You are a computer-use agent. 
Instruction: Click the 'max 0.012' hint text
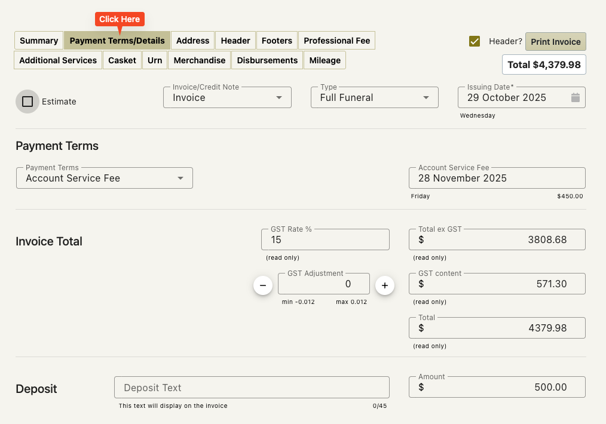(x=351, y=302)
